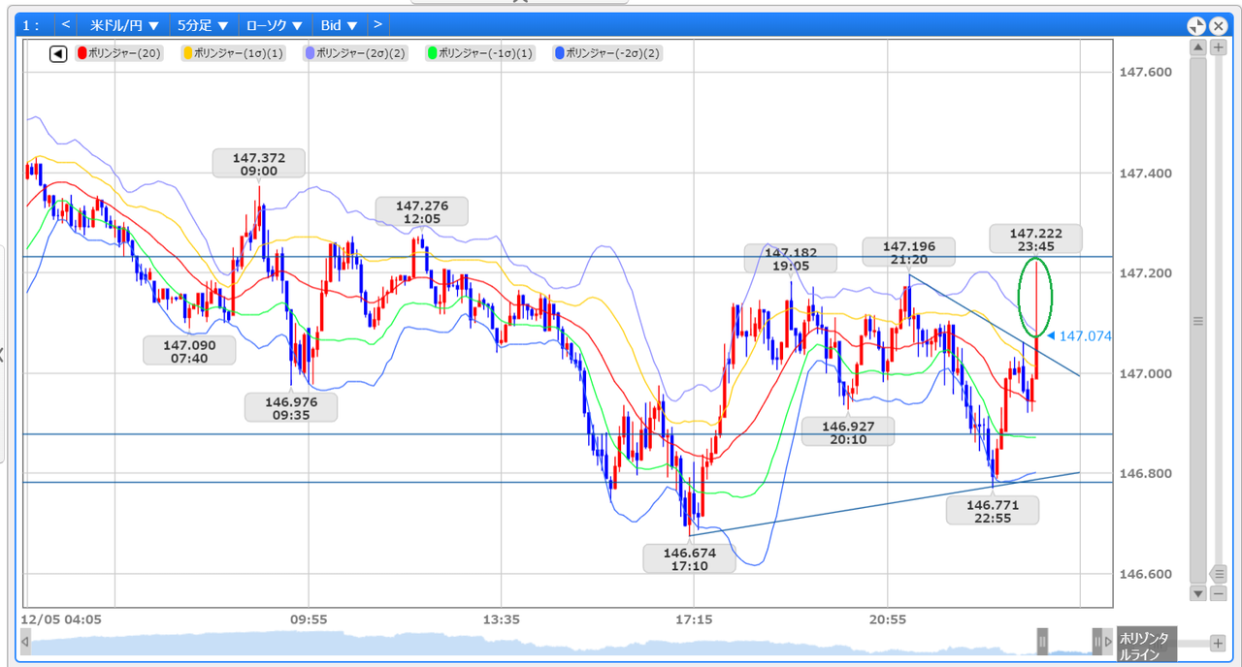Collapse the indicator legend with the left-pointing arrow
1242x667 pixels.
(x=57, y=54)
